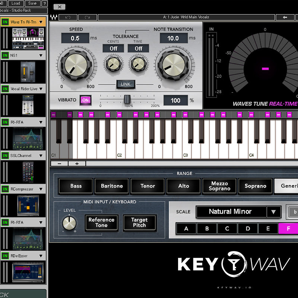Zoom in keyboard with plus button

[x=77, y=164]
